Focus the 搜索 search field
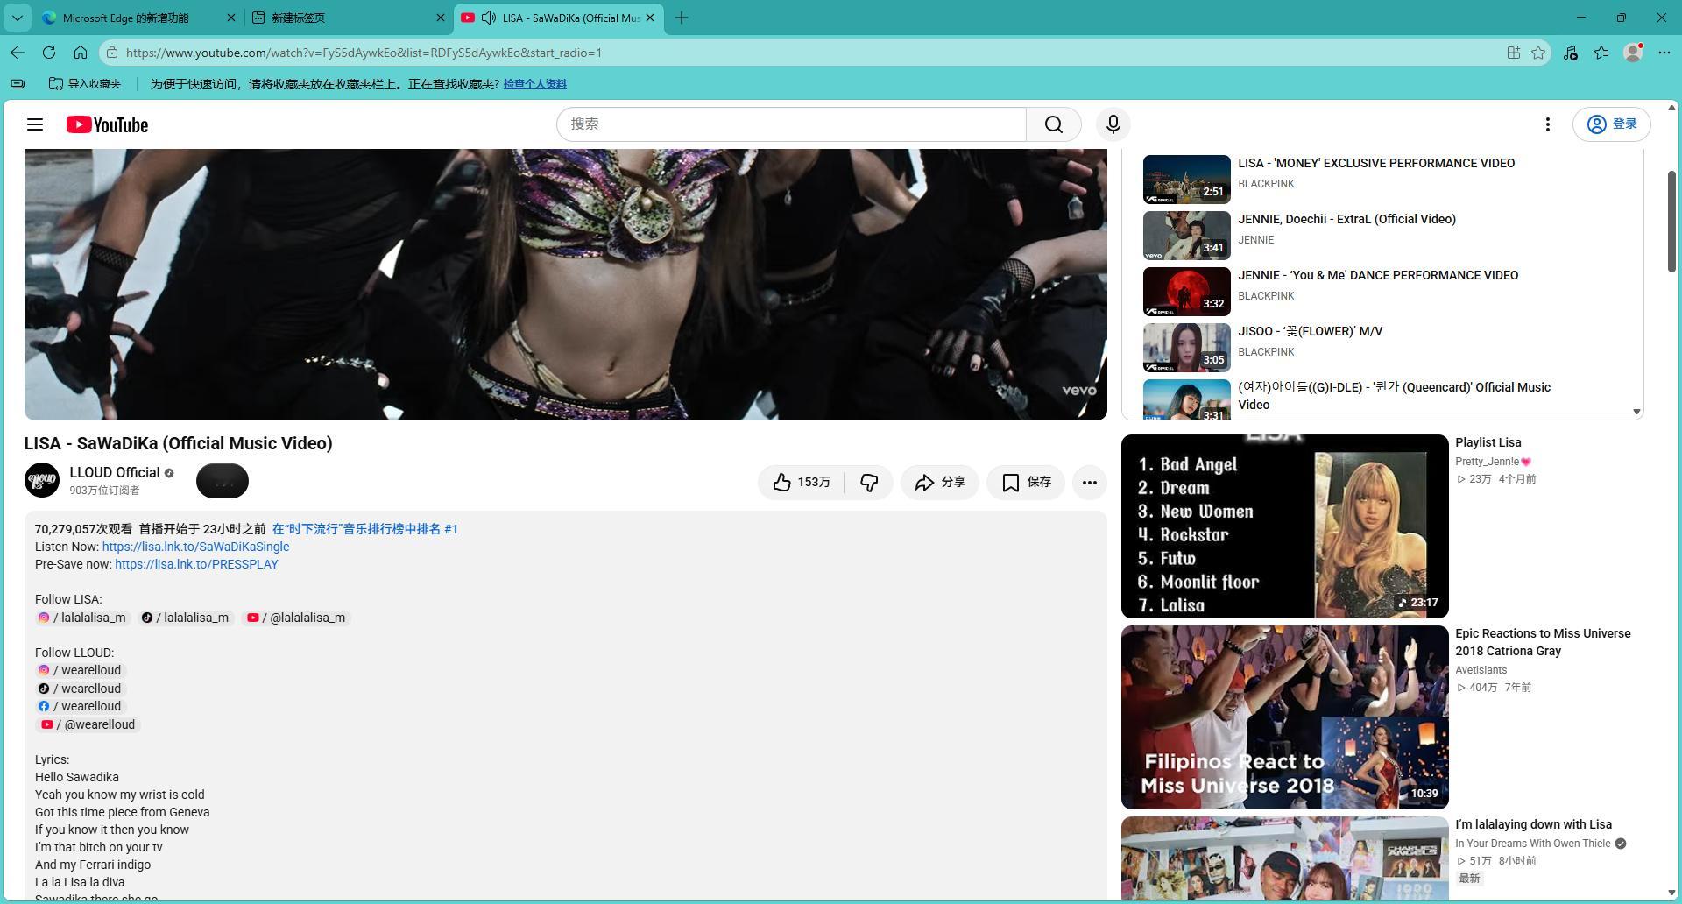The image size is (1682, 904). [791, 124]
